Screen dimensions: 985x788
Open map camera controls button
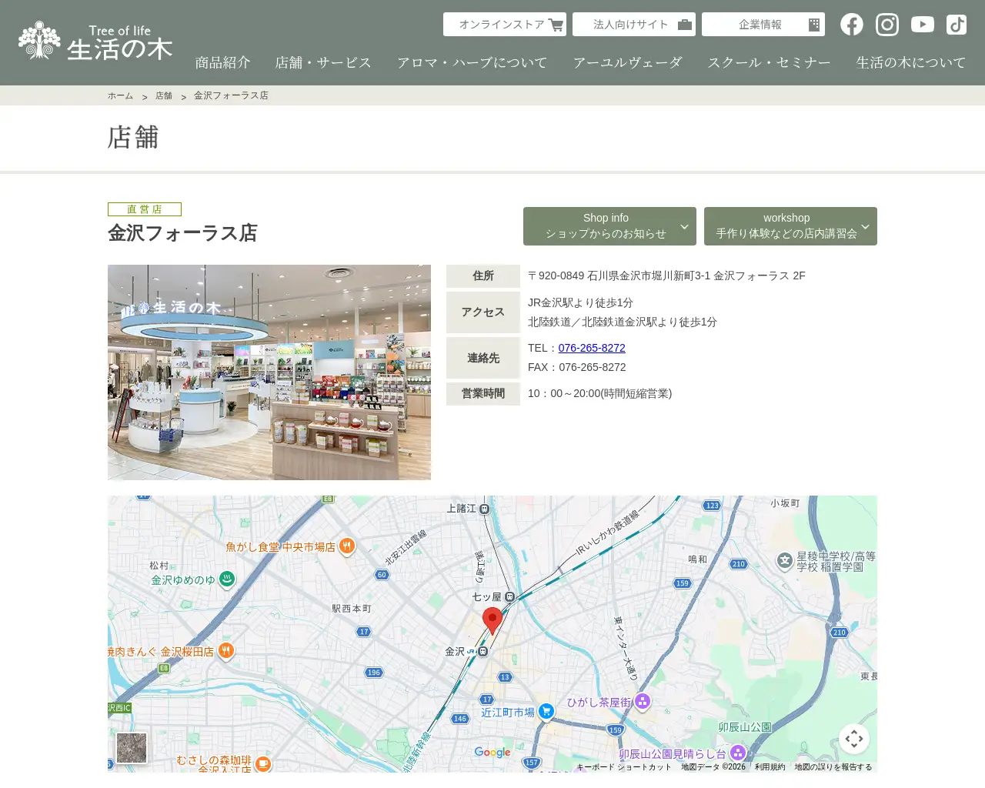tap(854, 740)
